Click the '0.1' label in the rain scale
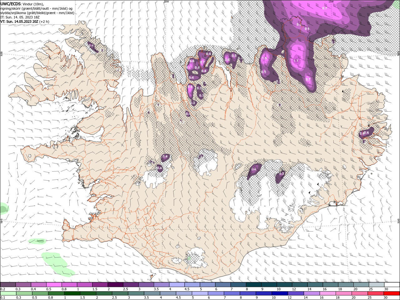This screenshot has height=300, width=400. coord(2,298)
